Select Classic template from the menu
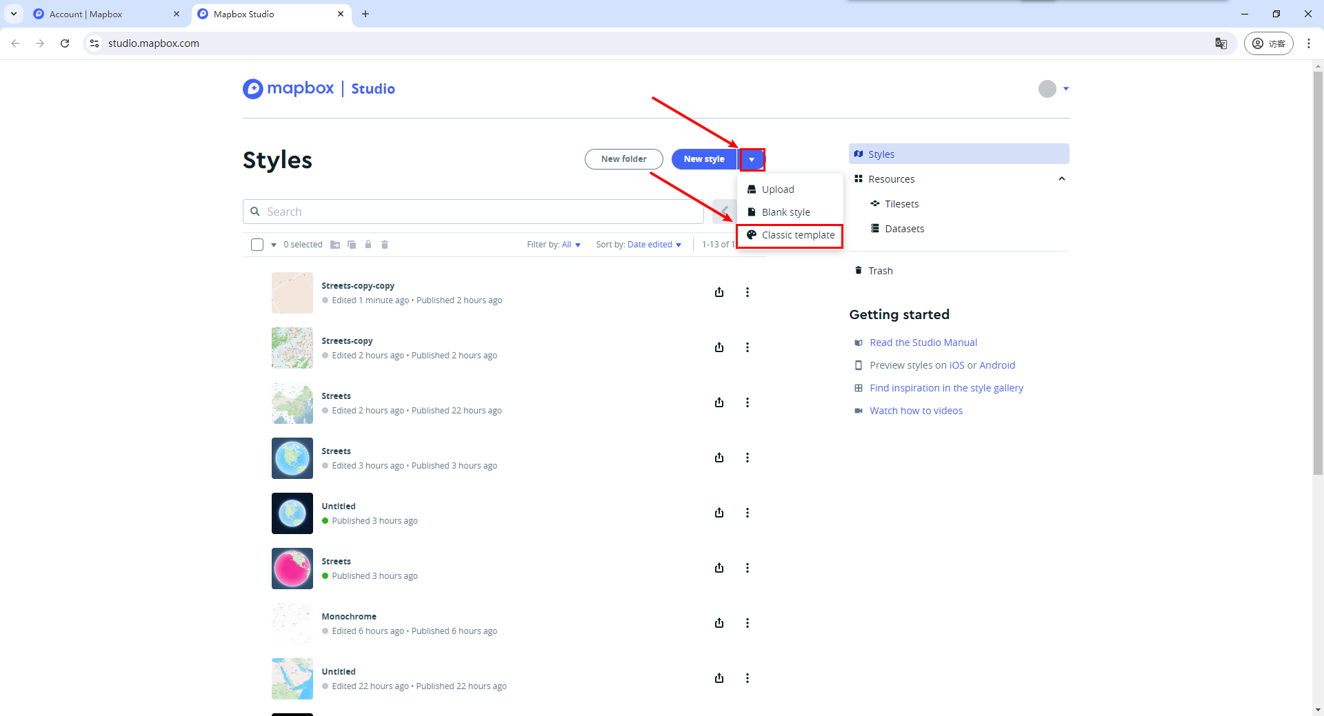The image size is (1324, 716). coord(790,235)
